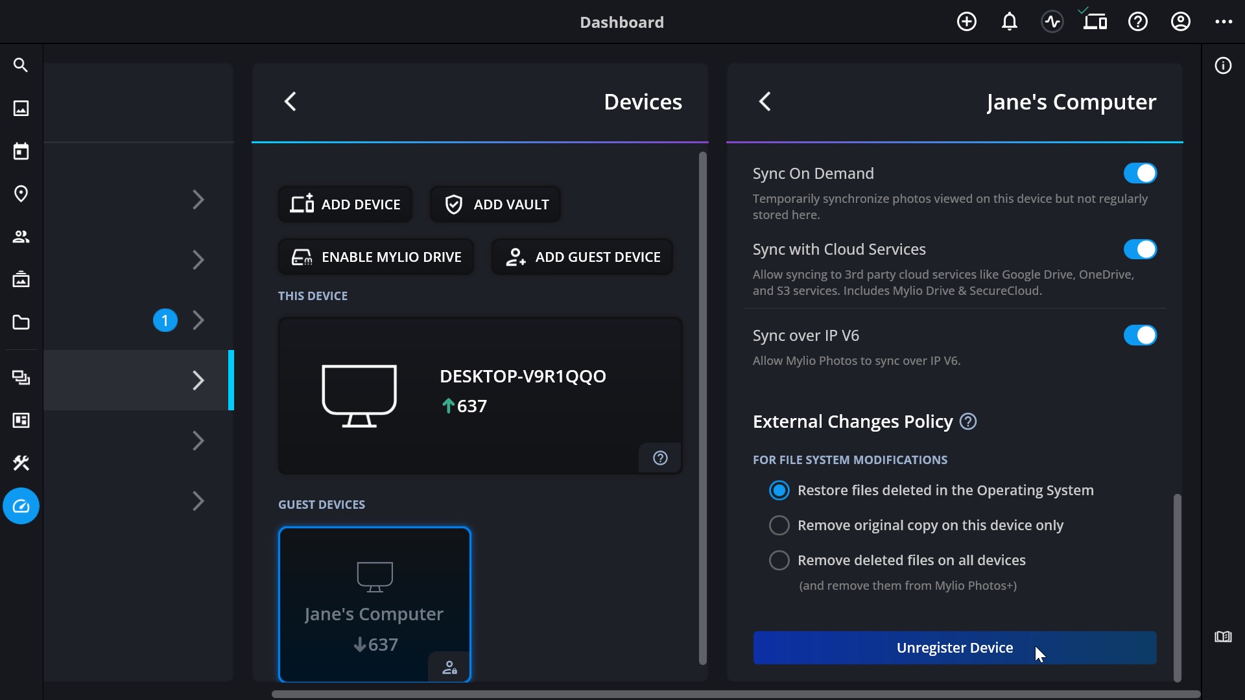Click the notifications bell icon

point(1010,22)
